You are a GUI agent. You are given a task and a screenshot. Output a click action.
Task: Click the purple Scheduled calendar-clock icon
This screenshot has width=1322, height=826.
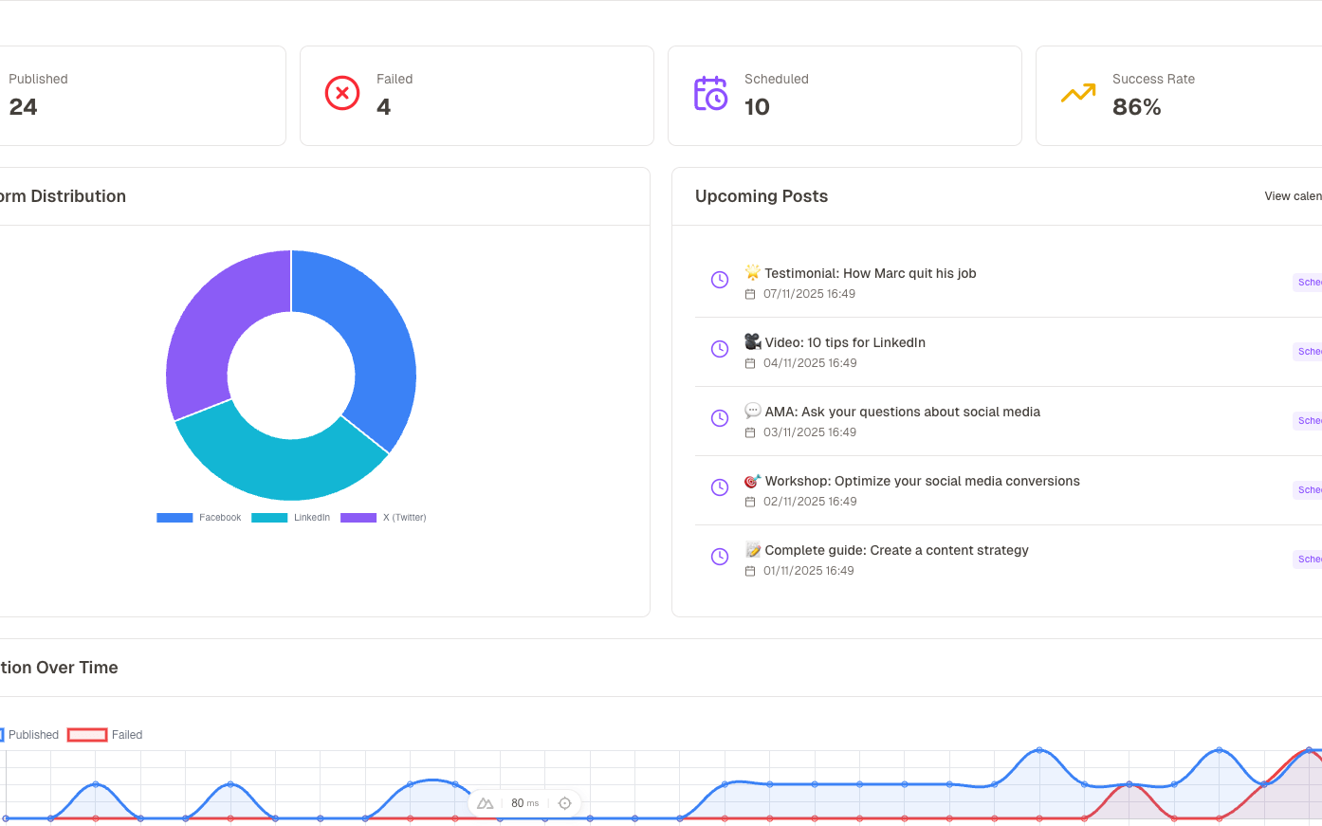[710, 93]
